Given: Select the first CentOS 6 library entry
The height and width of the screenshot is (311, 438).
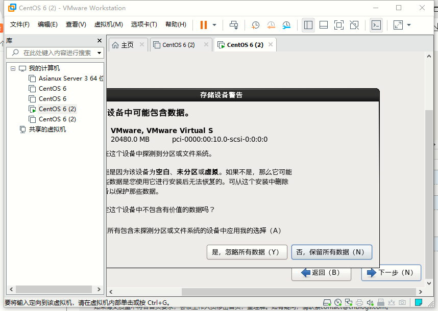Looking at the screenshot, I should pyautogui.click(x=47, y=89).
